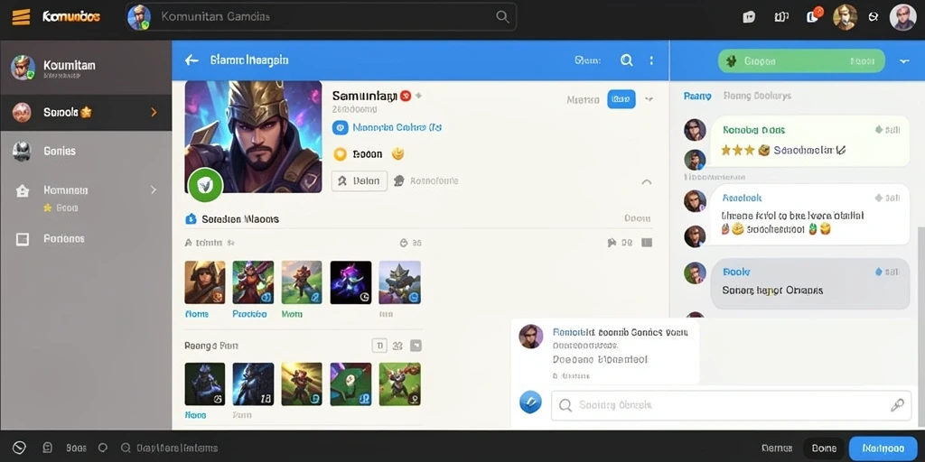Click the red badge next to Samuniagi name
925x462 pixels.
406,96
